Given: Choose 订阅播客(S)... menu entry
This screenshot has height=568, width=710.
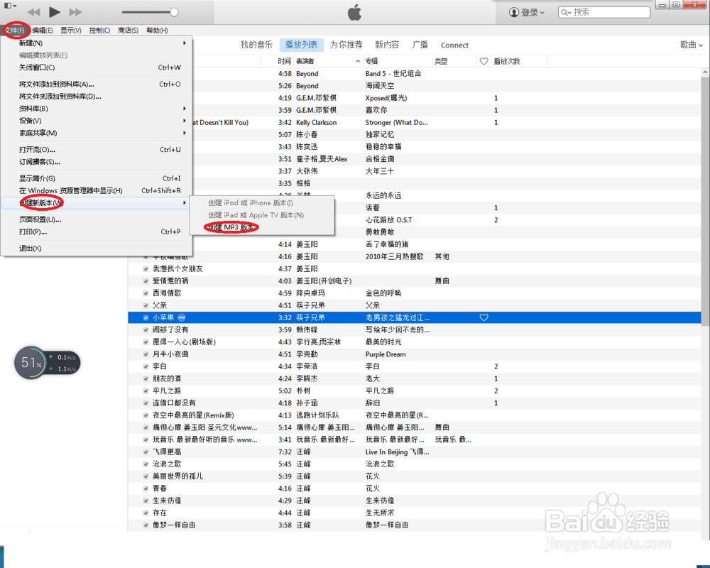Looking at the screenshot, I should pos(97,162).
